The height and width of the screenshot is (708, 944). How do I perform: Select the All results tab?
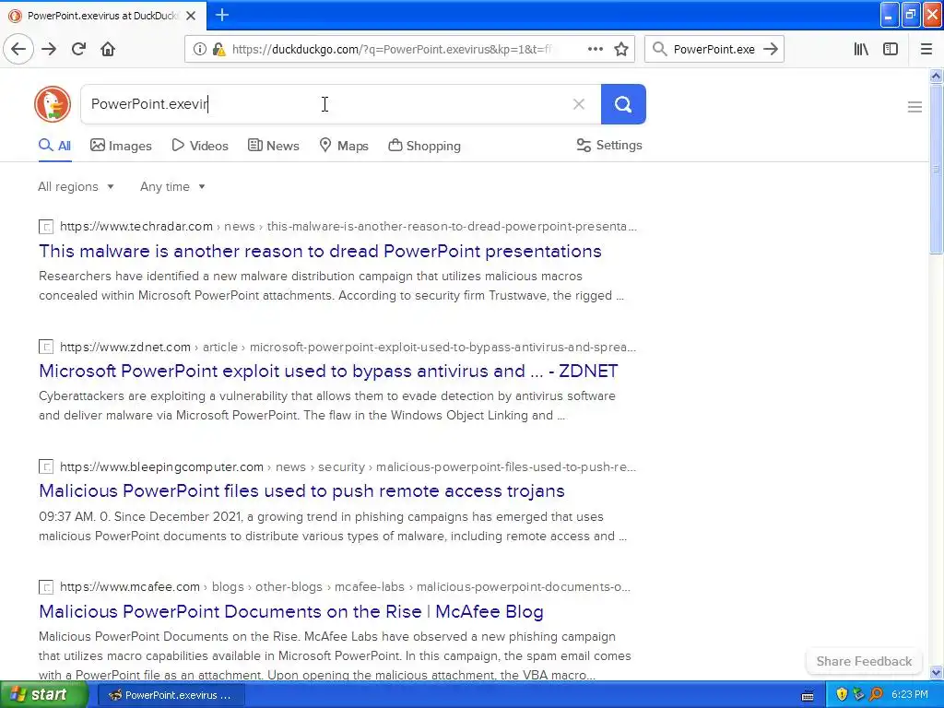click(x=54, y=146)
